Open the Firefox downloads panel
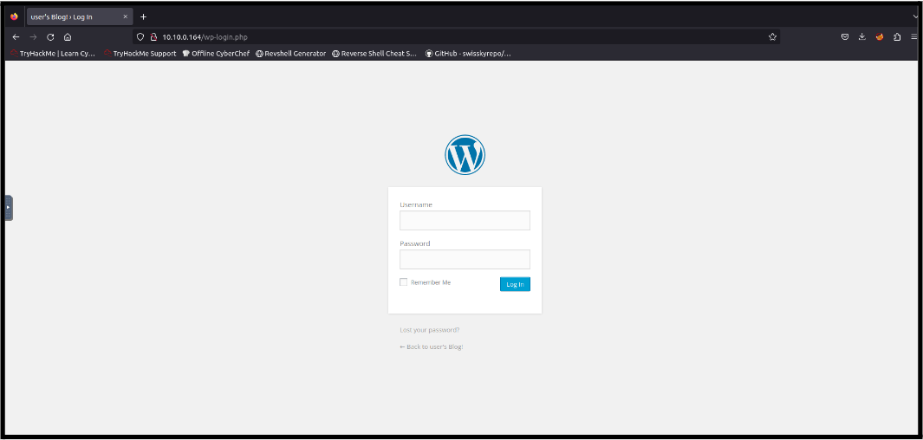This screenshot has height=440, width=923. 861,37
